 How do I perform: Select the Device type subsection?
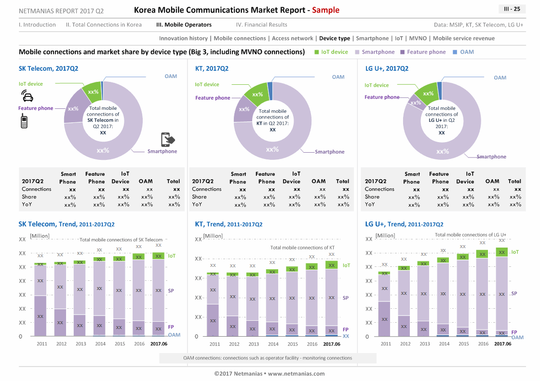click(x=335, y=38)
